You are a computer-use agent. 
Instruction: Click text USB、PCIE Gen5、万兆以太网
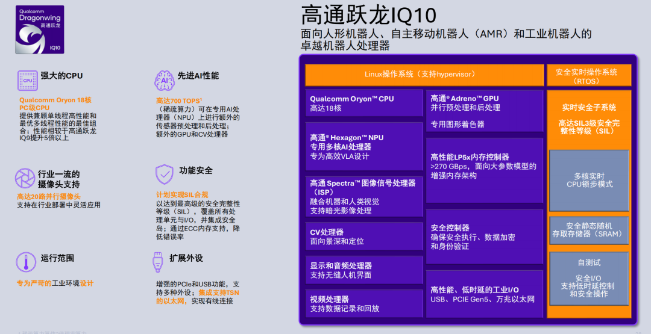point(482,299)
